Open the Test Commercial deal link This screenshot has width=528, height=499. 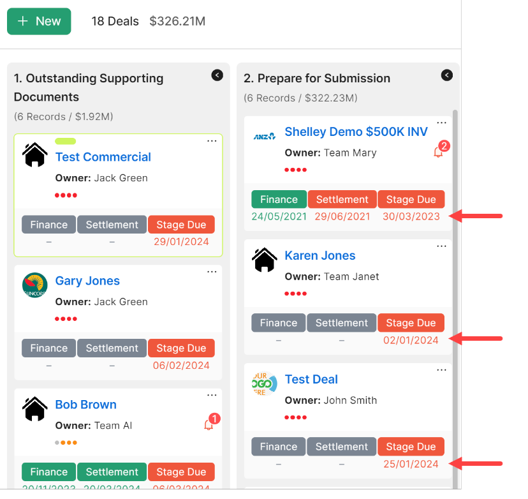click(103, 157)
